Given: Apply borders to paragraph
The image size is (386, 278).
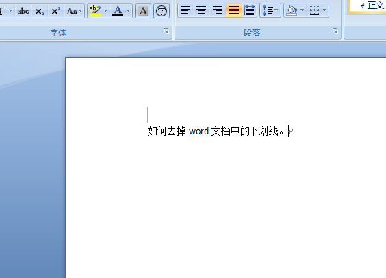Looking at the screenshot, I should pos(314,10).
